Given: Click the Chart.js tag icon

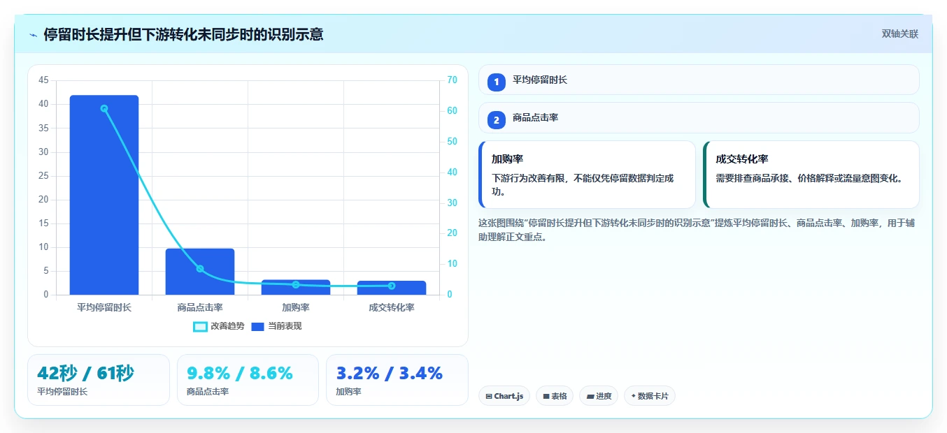Looking at the screenshot, I should tap(489, 397).
